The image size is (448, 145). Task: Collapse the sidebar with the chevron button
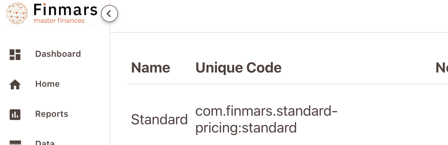[x=109, y=14]
